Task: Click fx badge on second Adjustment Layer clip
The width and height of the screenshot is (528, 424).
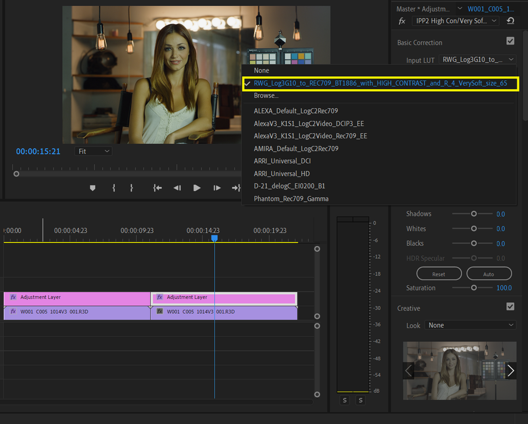Action: point(160,297)
